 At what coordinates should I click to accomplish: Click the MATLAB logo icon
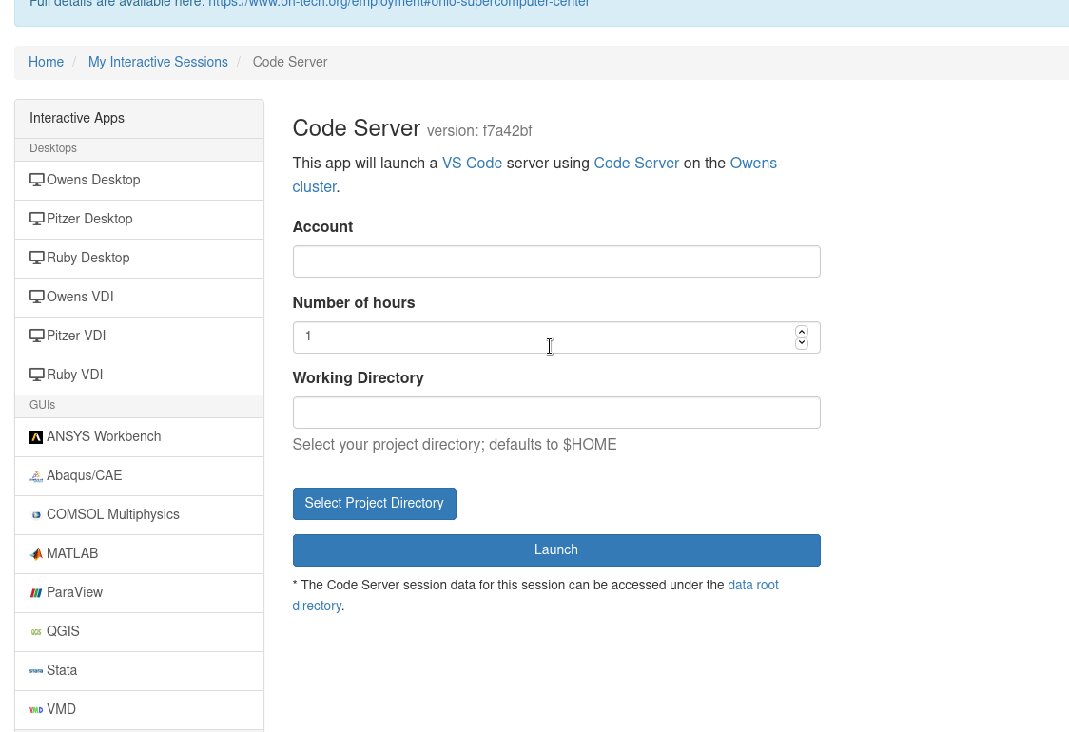pyautogui.click(x=36, y=553)
